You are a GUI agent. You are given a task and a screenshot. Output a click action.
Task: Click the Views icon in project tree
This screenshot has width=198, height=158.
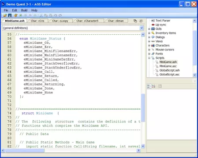[153, 41]
